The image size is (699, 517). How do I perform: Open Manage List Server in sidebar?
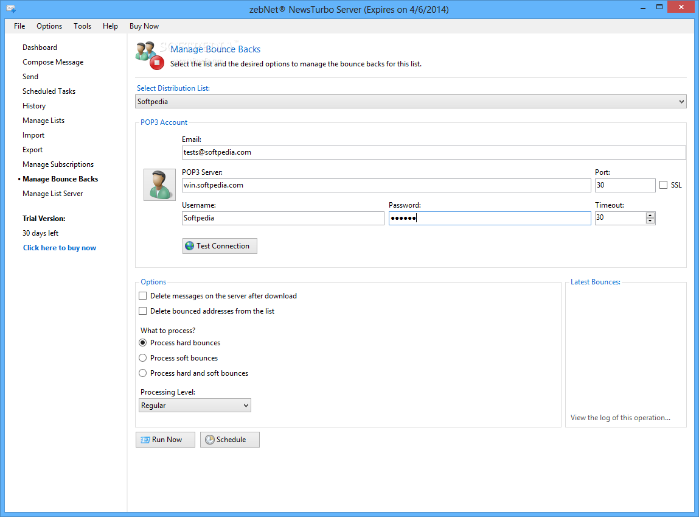click(x=52, y=194)
